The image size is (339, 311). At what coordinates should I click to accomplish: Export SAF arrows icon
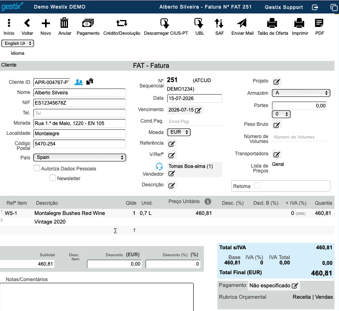click(x=219, y=23)
